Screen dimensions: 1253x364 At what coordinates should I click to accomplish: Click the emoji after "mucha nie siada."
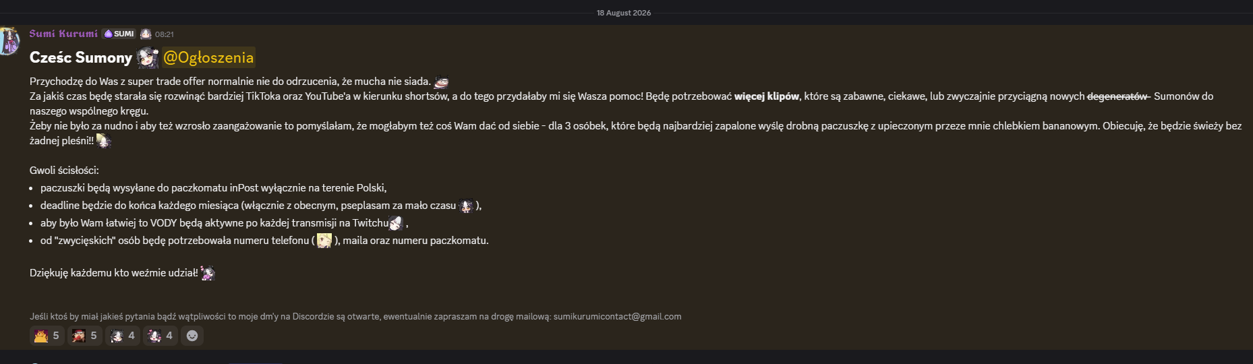point(441,82)
